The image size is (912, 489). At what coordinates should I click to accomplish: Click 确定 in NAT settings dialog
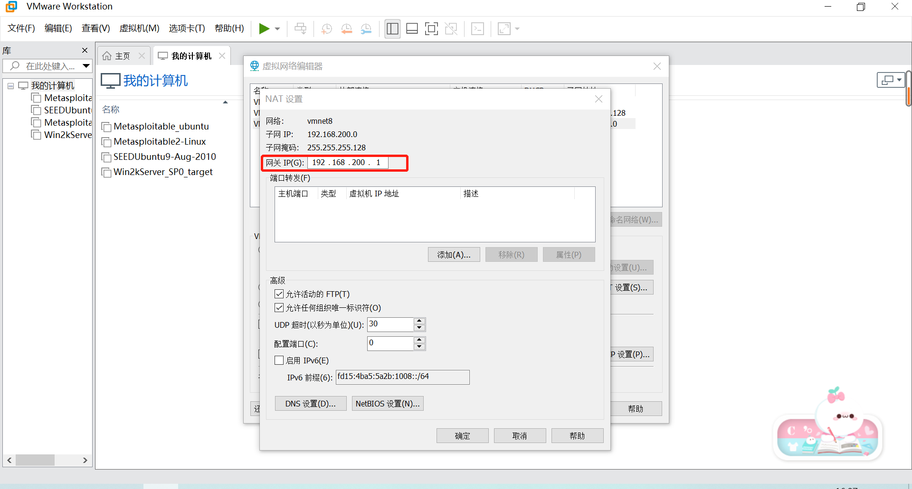point(462,436)
